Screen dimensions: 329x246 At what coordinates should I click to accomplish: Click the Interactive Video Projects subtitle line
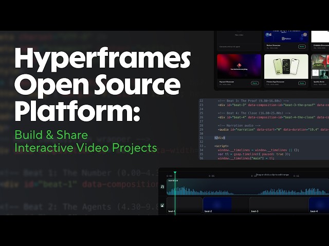(86, 148)
